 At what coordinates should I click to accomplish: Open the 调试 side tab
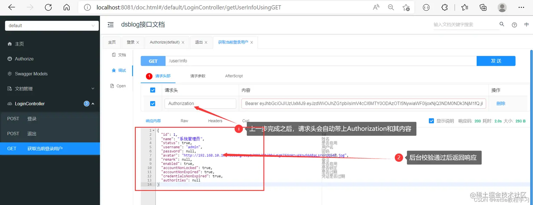coord(119,70)
